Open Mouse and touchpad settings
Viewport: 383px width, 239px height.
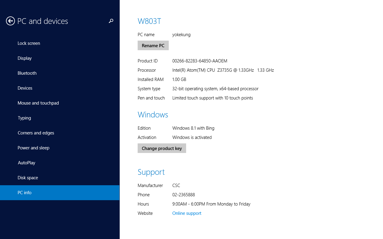pyautogui.click(x=60, y=103)
